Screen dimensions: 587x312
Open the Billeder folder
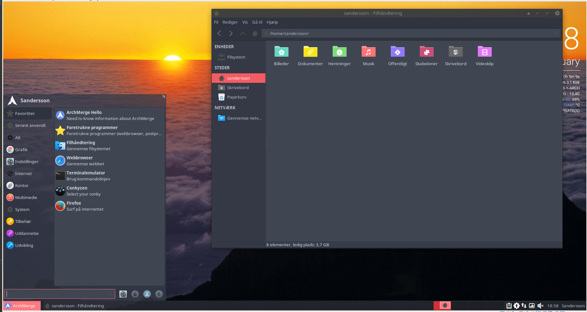(x=281, y=56)
